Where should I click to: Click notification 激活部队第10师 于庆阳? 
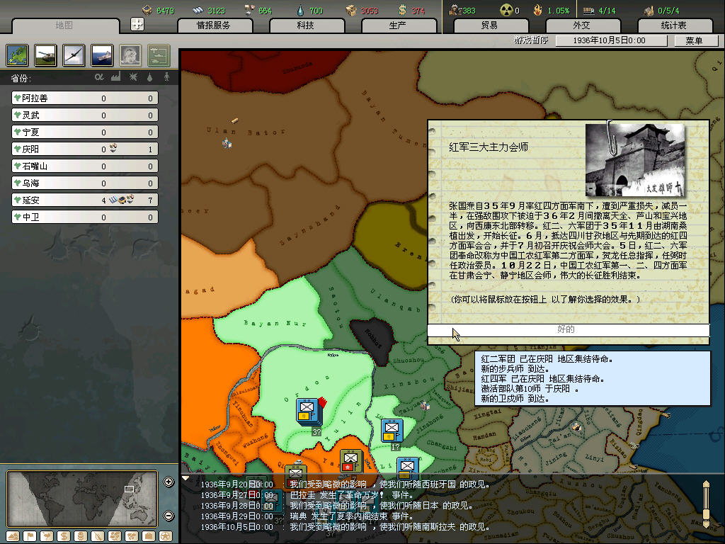click(530, 389)
